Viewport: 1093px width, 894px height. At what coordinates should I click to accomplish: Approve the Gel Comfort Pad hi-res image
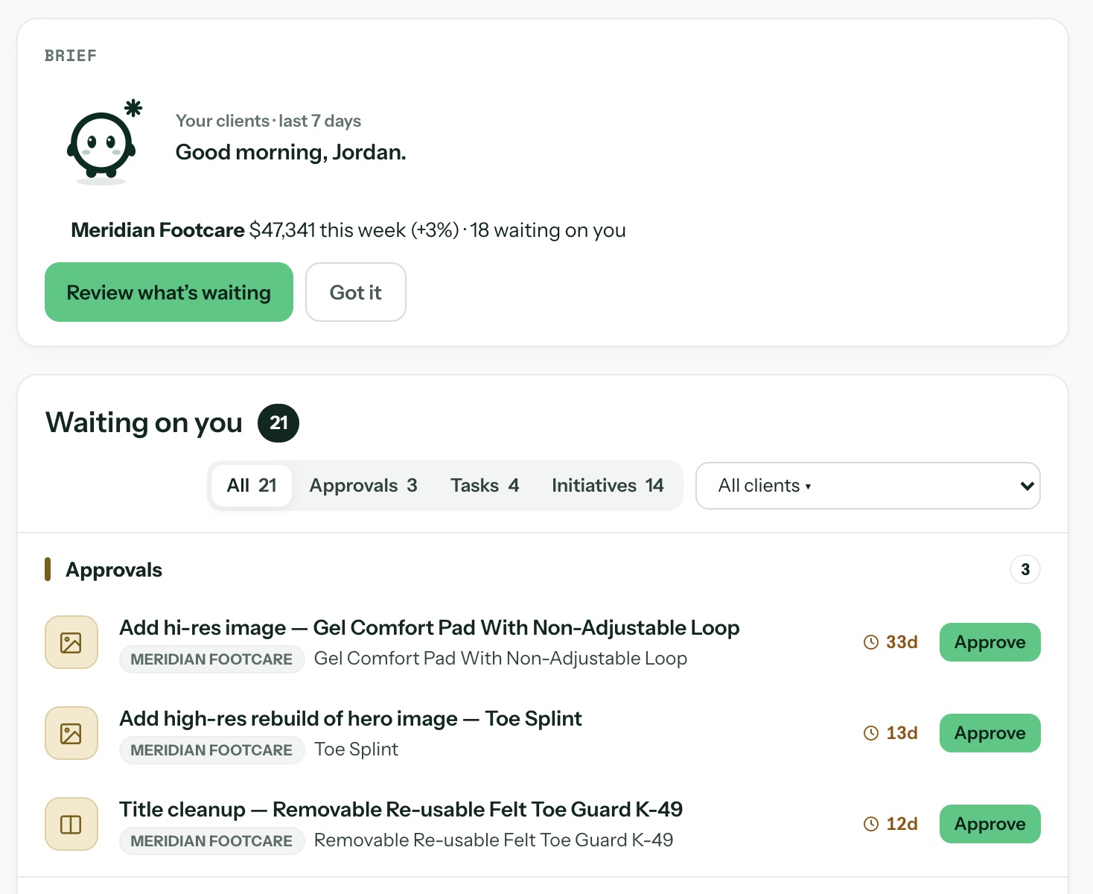tap(990, 642)
